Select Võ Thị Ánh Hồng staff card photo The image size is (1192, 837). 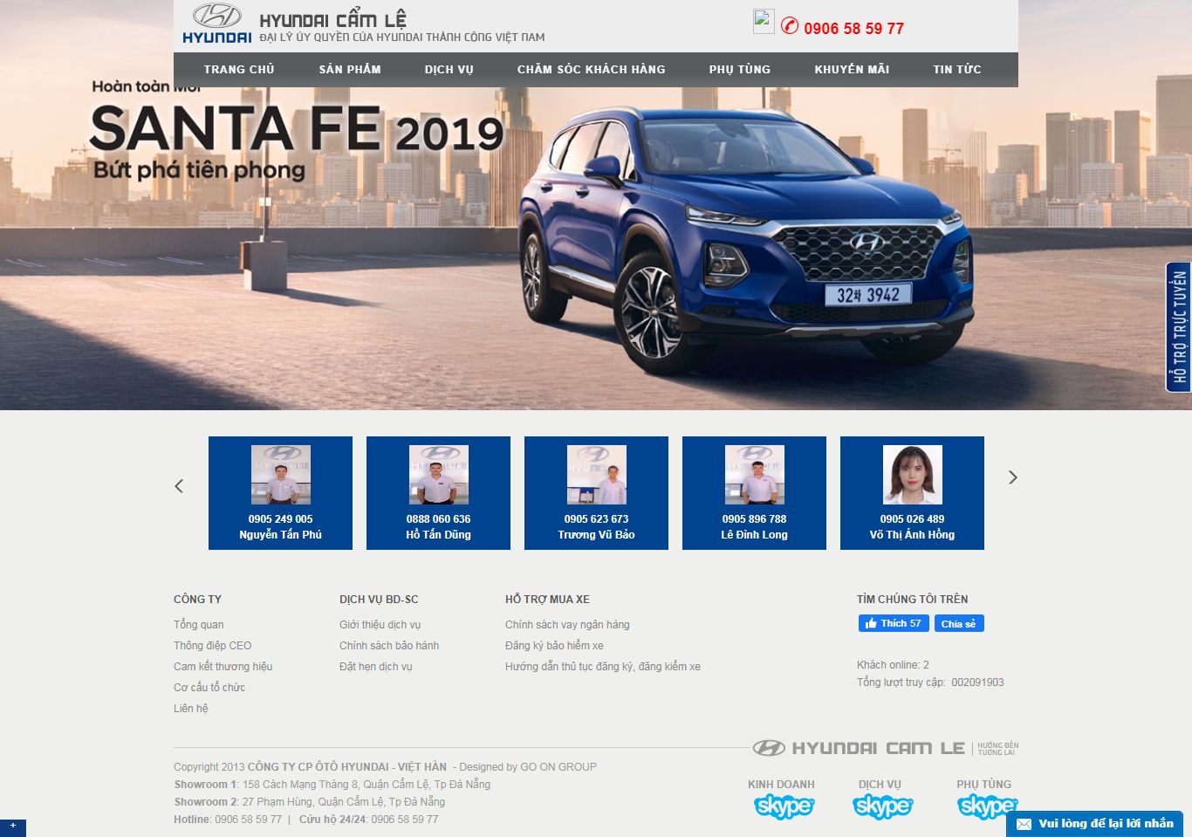pyautogui.click(x=913, y=475)
